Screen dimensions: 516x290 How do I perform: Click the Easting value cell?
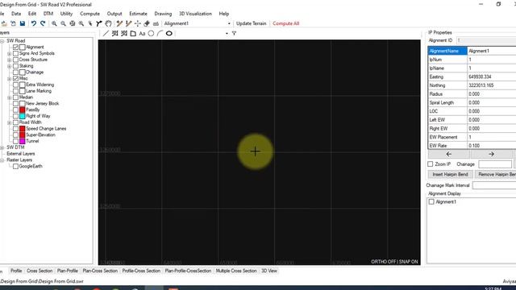(x=492, y=77)
